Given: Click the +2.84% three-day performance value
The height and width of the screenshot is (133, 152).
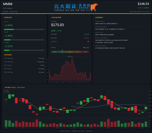Looking at the screenshot, I should [x=9, y=26].
